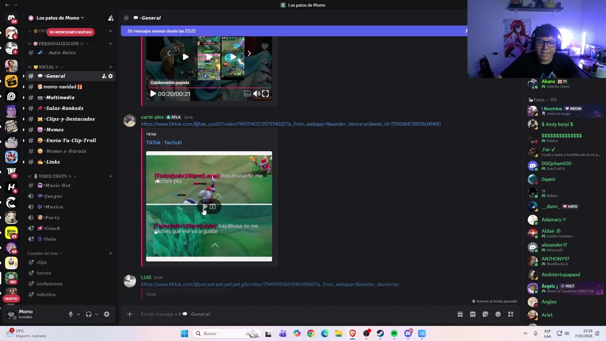
Task: Mute the embedded video volume
Action: (x=256, y=94)
